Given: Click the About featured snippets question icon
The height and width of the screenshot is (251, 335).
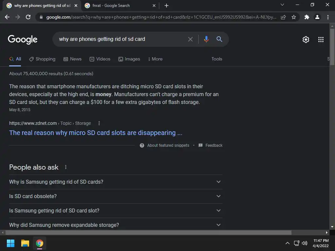Looking at the screenshot, I should 142,145.
